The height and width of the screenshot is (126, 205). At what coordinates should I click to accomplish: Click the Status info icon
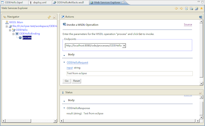point(63,93)
